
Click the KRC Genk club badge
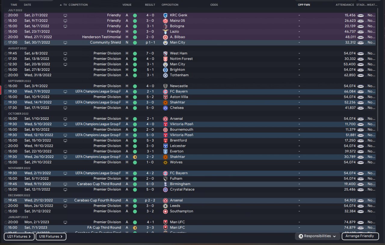click(x=165, y=15)
